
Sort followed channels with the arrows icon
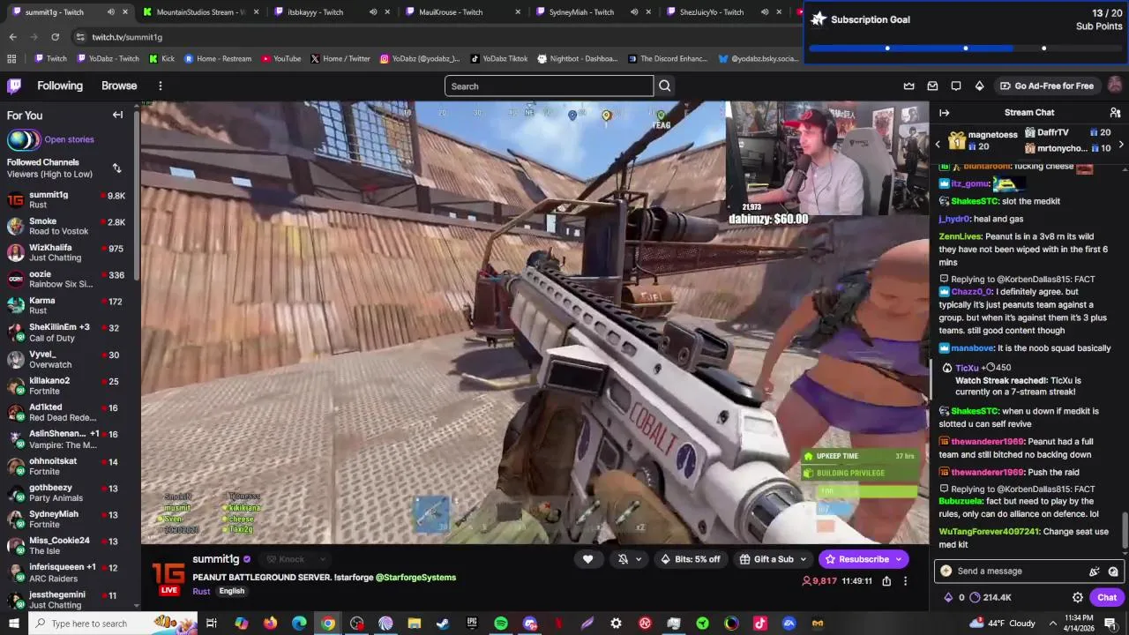(116, 168)
